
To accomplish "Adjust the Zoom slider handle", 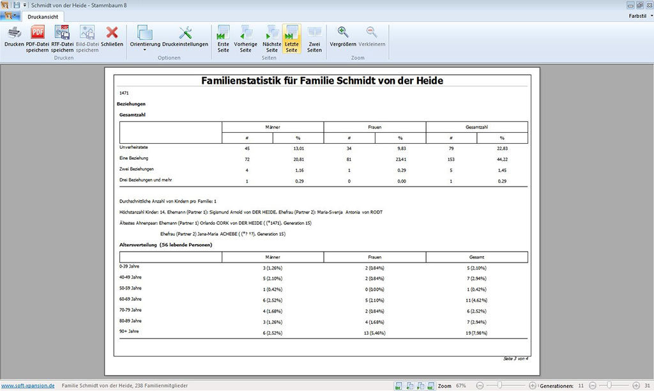I will (x=499, y=386).
